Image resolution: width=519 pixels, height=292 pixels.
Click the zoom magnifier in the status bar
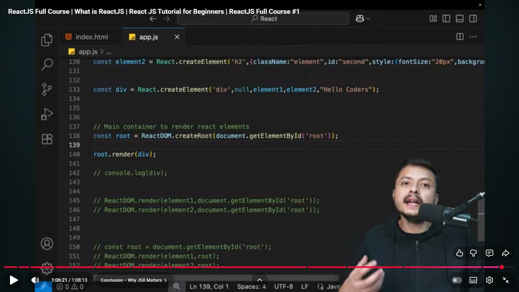[x=176, y=286]
